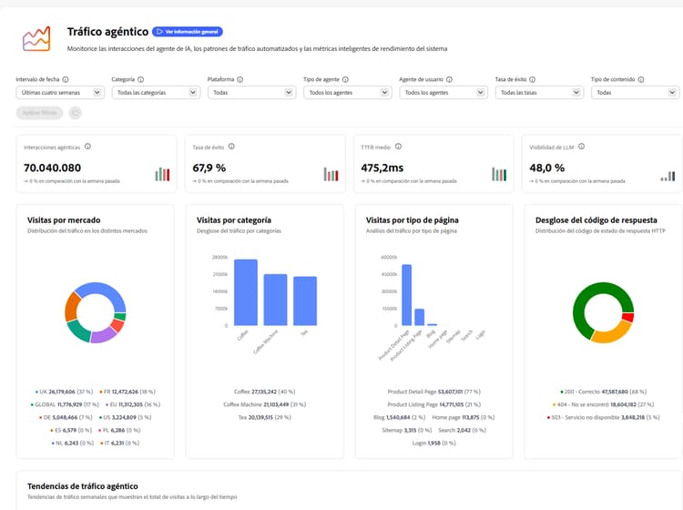Click PL legend entry 6,286
Viewport: 683px width, 510px height.
pyautogui.click(x=119, y=430)
